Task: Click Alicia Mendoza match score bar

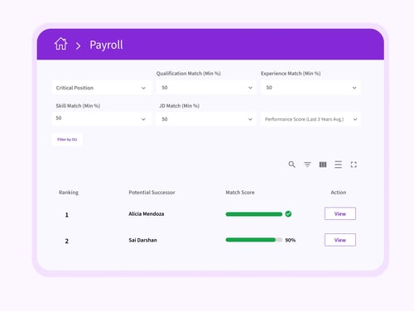Action: click(x=254, y=214)
